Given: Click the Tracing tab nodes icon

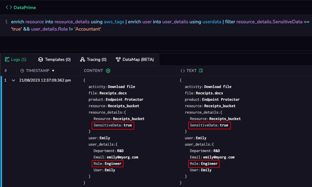Looking at the screenshot, I should point(83,60).
